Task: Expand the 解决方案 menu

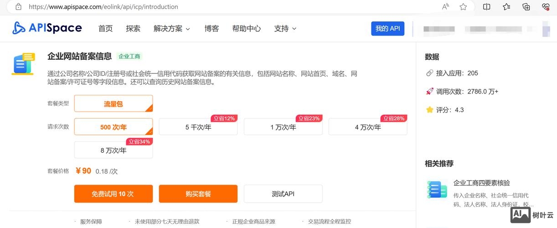Action: [172, 28]
